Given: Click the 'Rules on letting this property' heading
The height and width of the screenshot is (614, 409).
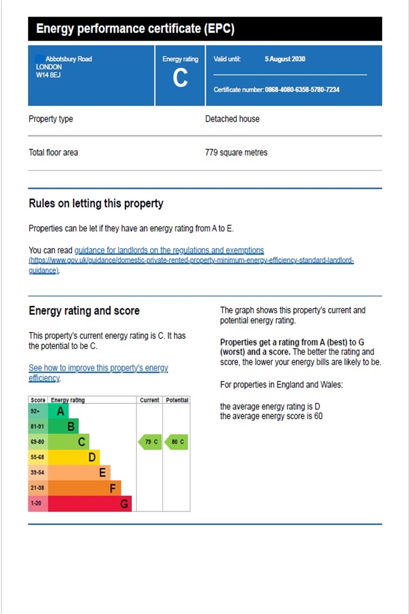Looking at the screenshot, I should pos(96,203).
